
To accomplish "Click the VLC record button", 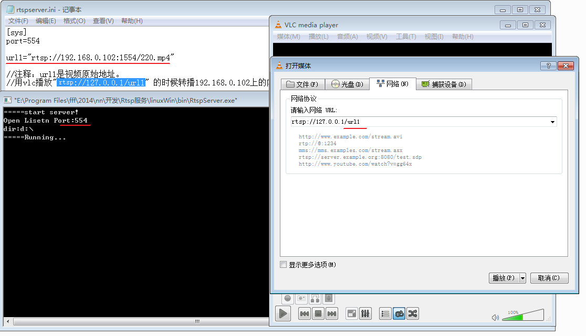I will [287, 298].
